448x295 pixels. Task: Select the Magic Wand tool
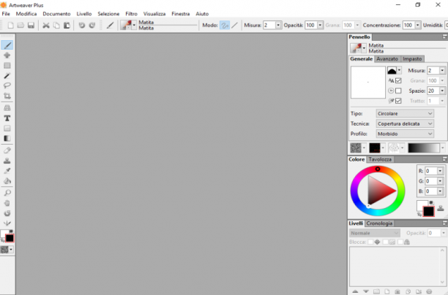click(x=7, y=75)
